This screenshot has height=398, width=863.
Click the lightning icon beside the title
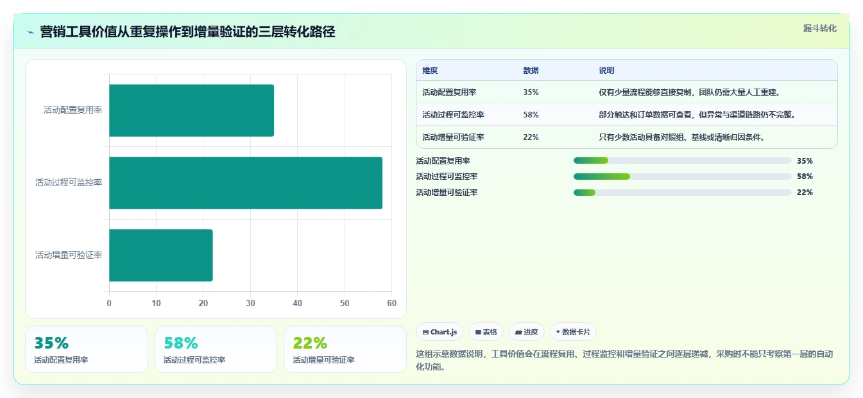point(31,31)
